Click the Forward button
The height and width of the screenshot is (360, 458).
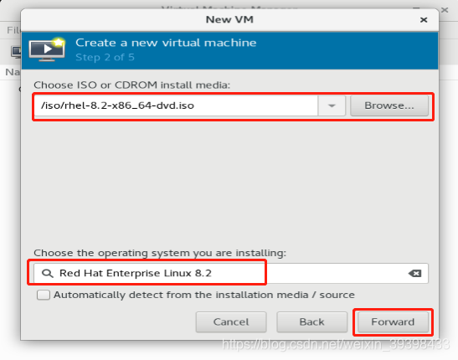click(393, 322)
